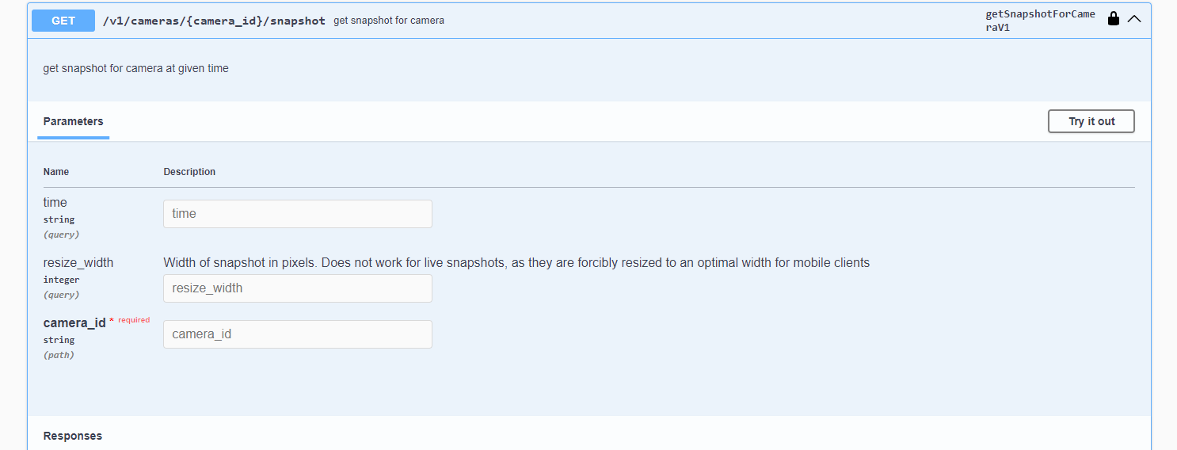
Task: Click the resize_width parameter name label
Action: point(78,263)
